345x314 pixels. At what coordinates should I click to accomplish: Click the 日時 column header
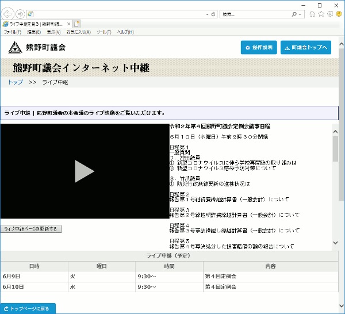[x=34, y=266]
